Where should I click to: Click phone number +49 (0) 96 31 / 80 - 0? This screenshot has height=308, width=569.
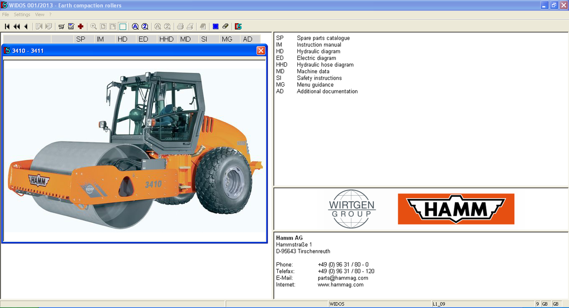(343, 265)
